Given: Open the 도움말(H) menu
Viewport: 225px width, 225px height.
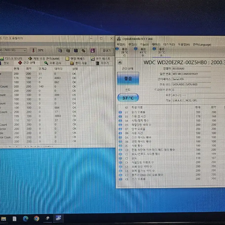Looking at the screenshot, I should pyautogui.click(x=184, y=45).
